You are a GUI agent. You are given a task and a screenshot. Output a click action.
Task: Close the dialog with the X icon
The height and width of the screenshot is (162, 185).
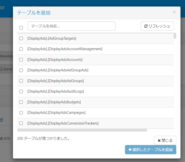[174, 12]
